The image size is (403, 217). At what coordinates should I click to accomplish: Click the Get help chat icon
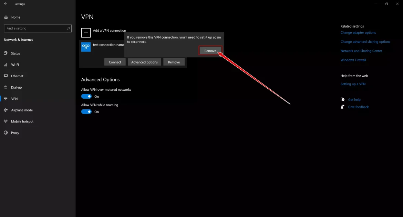click(343, 100)
